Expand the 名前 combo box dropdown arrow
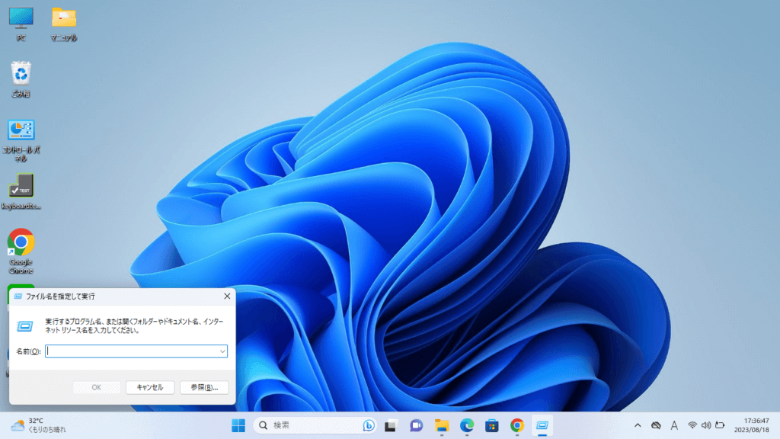Image resolution: width=780 pixels, height=439 pixels. (x=222, y=351)
